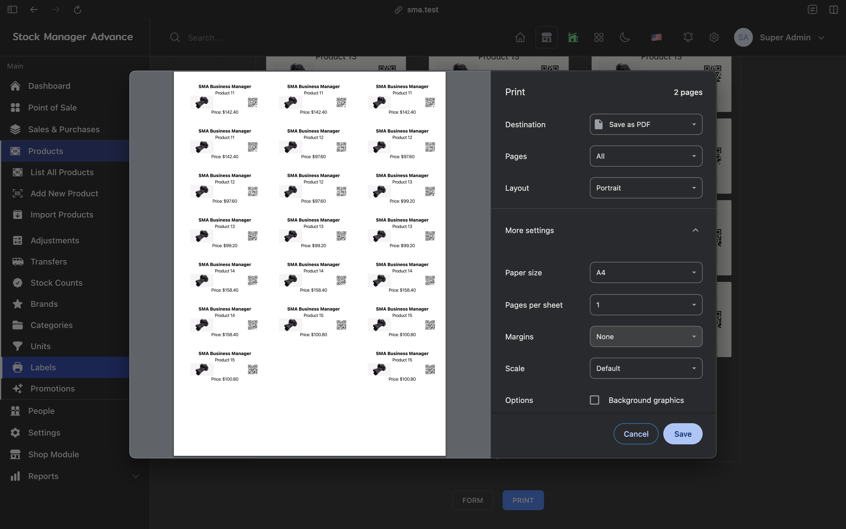Screen dimensions: 846x529
Task: Open the browser controls icon in title bar
Action: pos(813,9)
